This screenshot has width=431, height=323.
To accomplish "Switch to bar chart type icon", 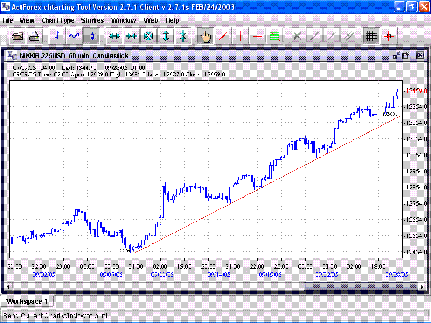I will pos(57,37).
